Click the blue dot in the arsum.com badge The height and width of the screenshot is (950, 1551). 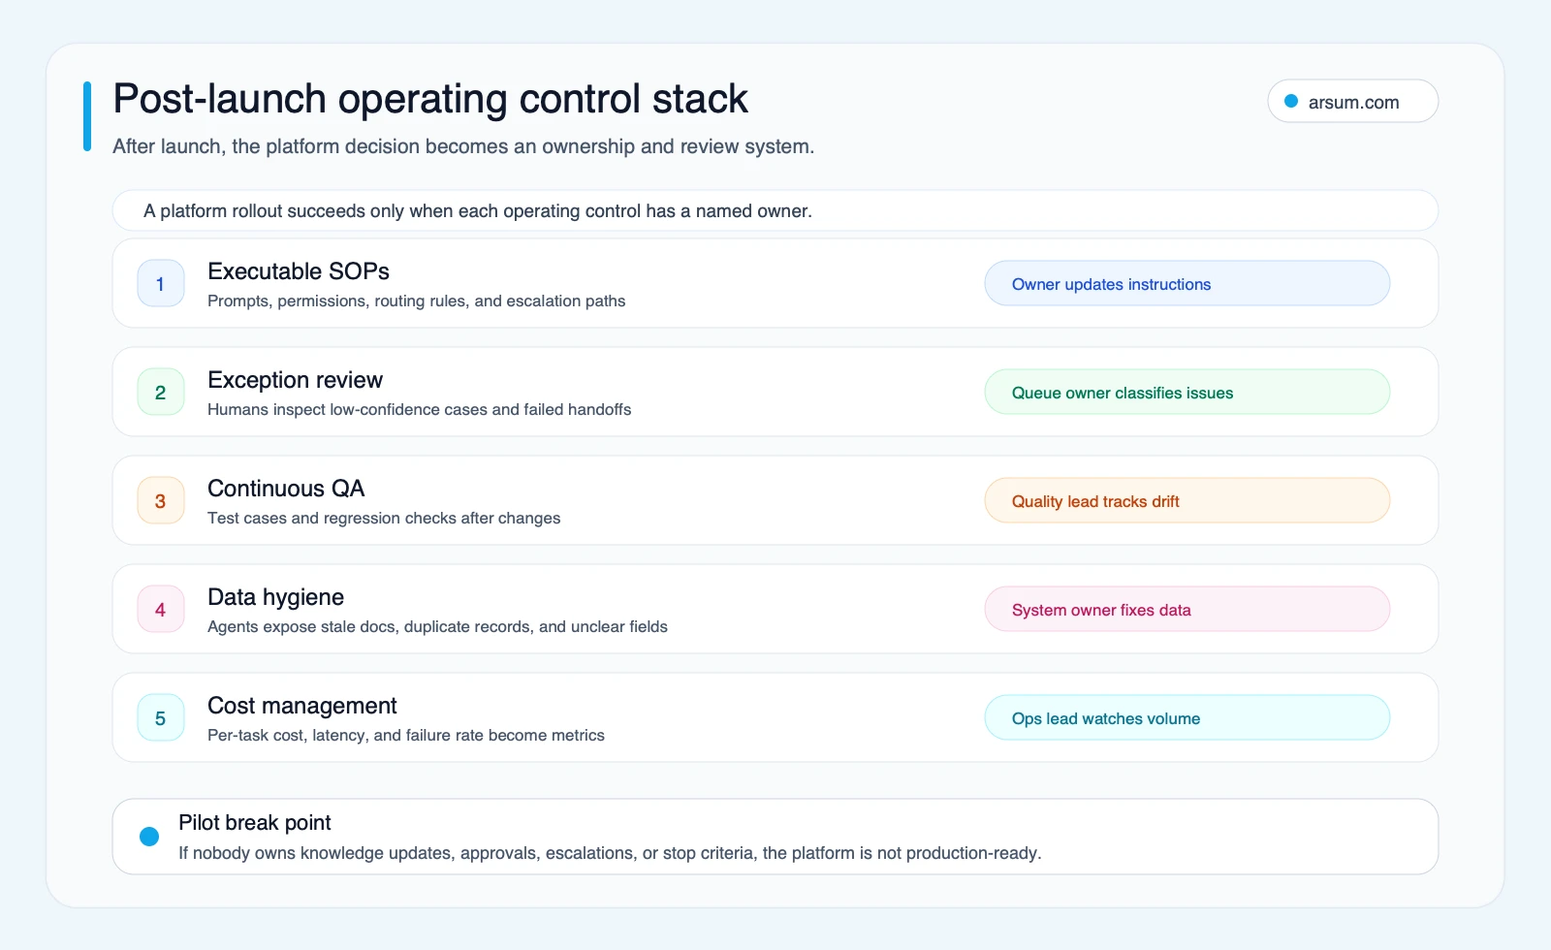[x=1291, y=101]
